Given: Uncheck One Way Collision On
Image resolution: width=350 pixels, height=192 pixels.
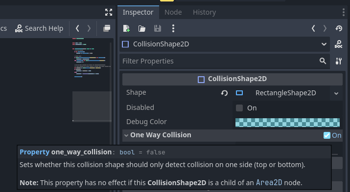Looking at the screenshot, I should point(327,135).
